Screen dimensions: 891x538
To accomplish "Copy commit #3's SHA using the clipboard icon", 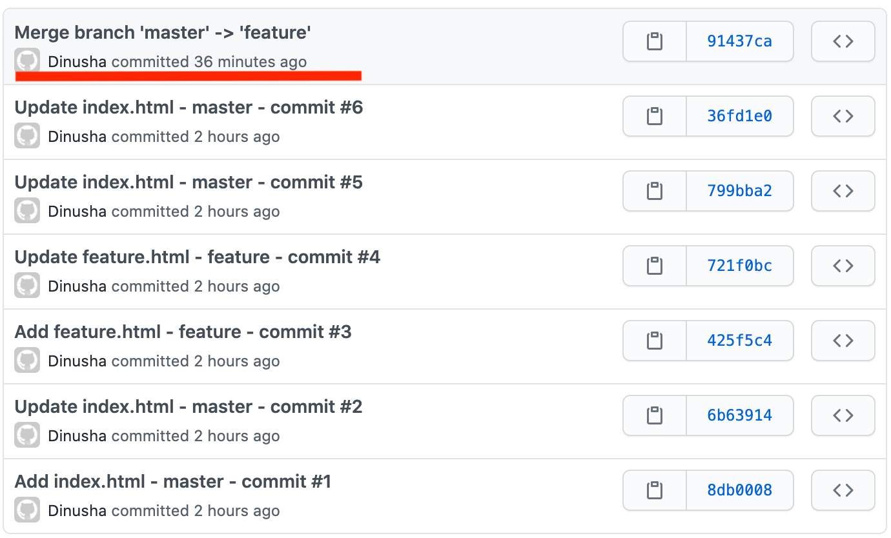I will tap(654, 341).
